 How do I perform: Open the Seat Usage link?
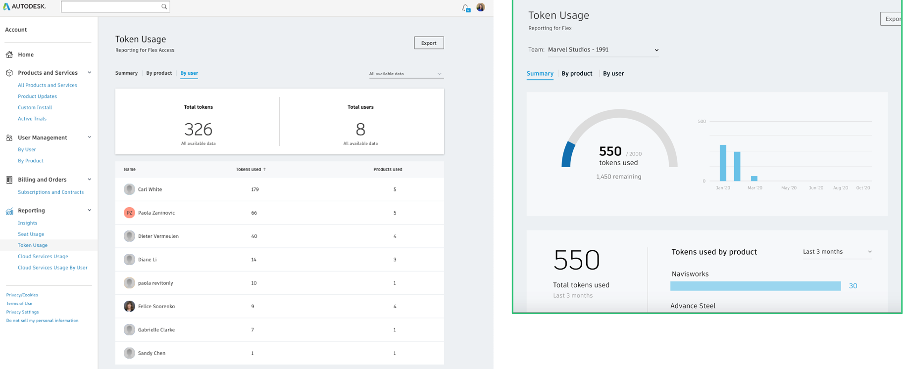click(31, 234)
